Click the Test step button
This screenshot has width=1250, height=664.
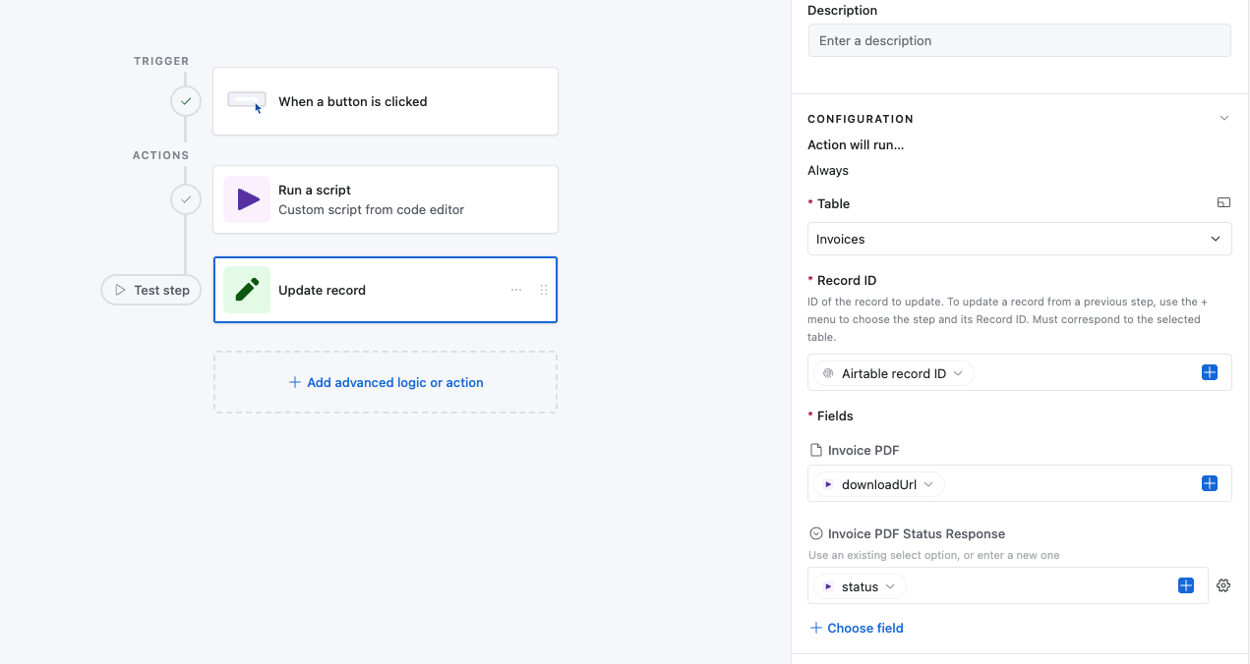pos(150,289)
